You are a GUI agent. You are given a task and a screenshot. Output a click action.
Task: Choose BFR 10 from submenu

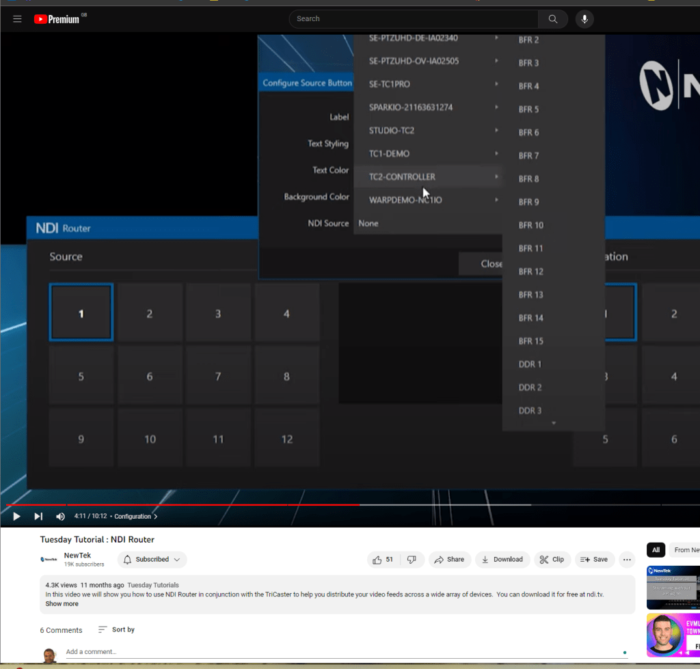(554, 226)
